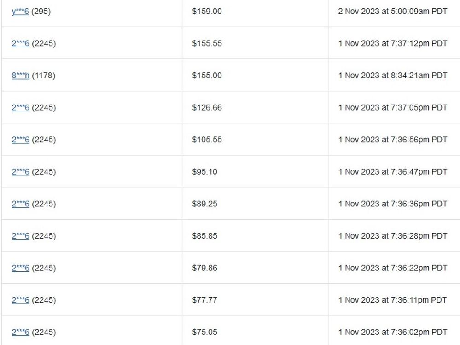Image resolution: width=460 pixels, height=345 pixels.
Task: Click the $159.00 bid amount
Action: [x=207, y=12]
